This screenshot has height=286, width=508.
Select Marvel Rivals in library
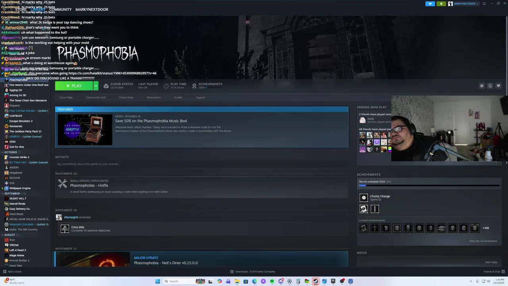(17, 204)
